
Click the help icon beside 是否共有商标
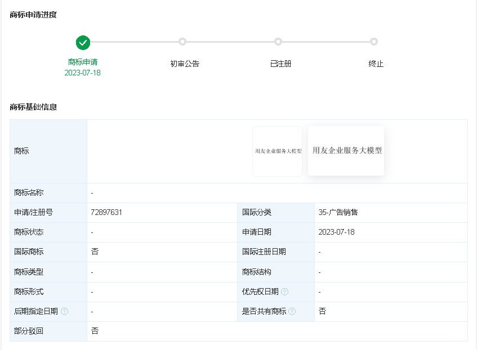[x=292, y=311]
